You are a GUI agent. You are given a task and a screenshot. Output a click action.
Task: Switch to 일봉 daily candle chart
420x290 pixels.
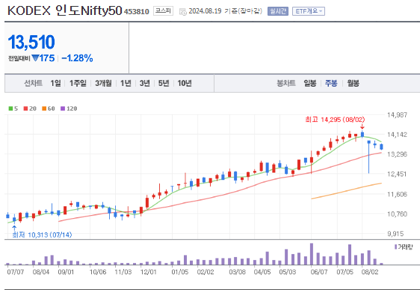[x=310, y=83]
